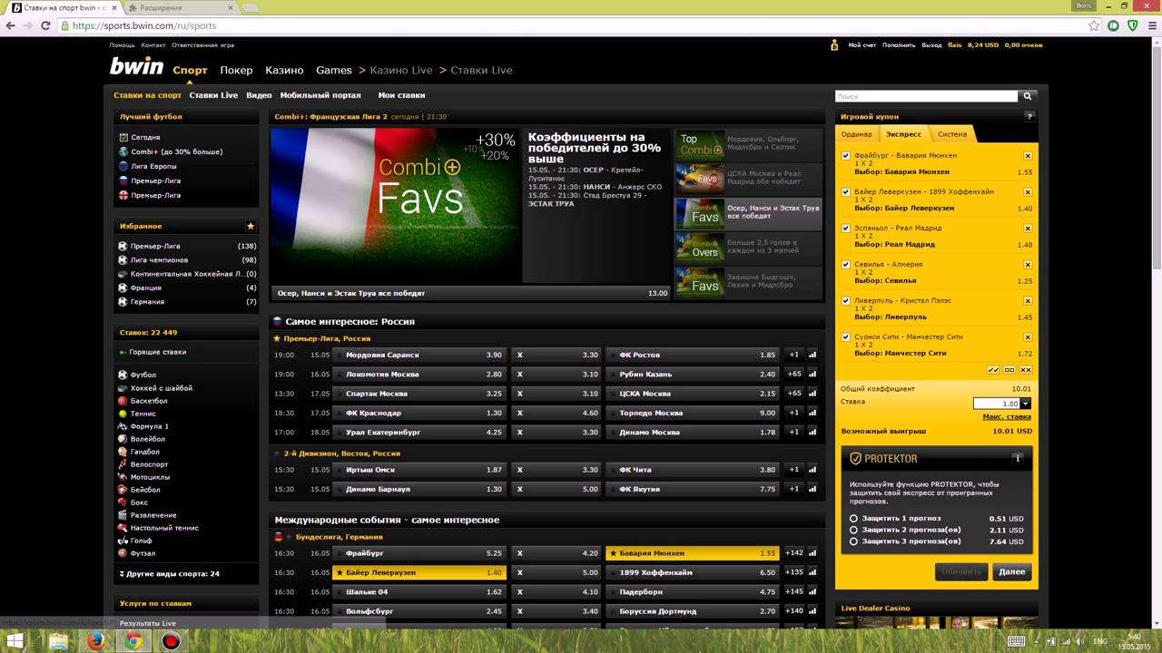This screenshot has width=1162, height=653.
Task: Expand +145 bets for Шальке 04 match
Action: (793, 592)
